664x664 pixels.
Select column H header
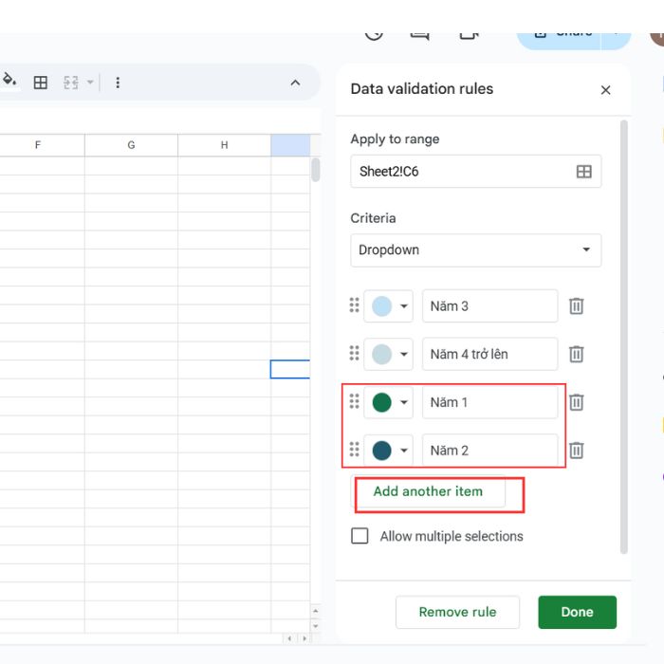[225, 145]
